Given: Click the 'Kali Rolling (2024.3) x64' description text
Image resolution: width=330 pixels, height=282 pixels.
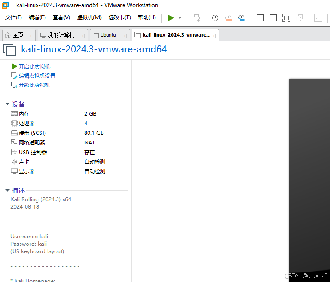Looking at the screenshot, I should [x=41, y=199].
